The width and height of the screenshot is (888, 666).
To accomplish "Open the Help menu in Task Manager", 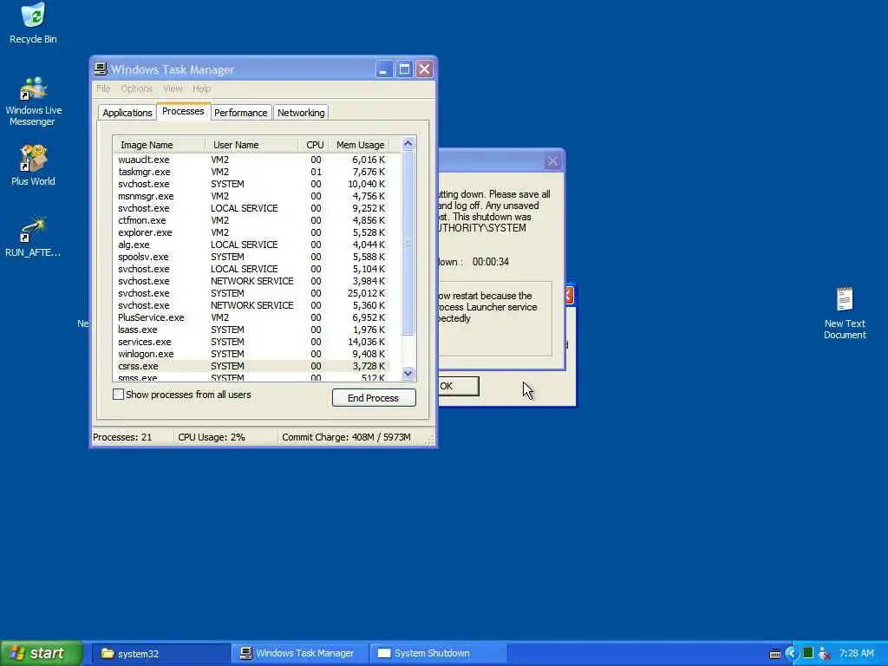I will click(x=201, y=88).
